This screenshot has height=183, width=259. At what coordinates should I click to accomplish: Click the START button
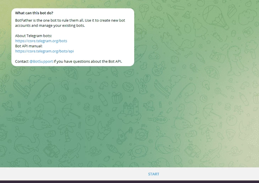(x=154, y=174)
